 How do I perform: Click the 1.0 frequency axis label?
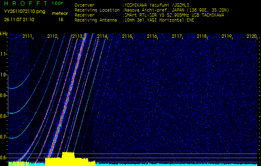pos(4,75)
